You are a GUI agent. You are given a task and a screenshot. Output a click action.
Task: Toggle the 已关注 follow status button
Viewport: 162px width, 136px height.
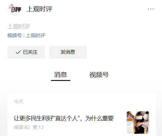[x=26, y=52]
